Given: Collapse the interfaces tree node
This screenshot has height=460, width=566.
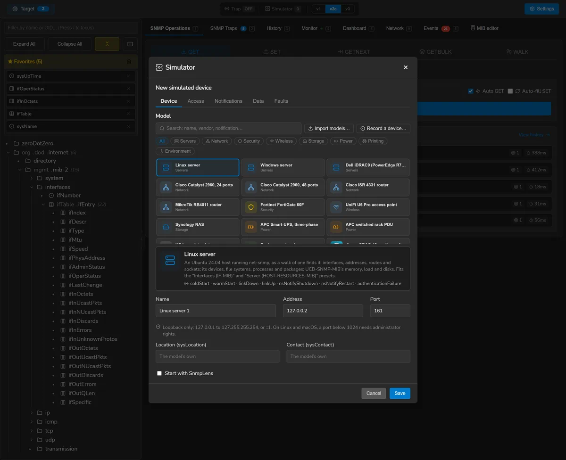Looking at the screenshot, I should pos(32,187).
